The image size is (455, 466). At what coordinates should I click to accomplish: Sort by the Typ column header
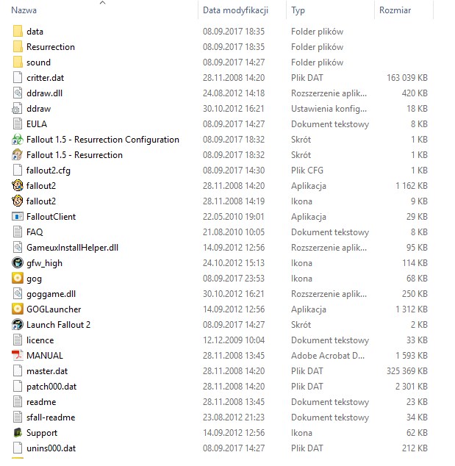coord(298,10)
